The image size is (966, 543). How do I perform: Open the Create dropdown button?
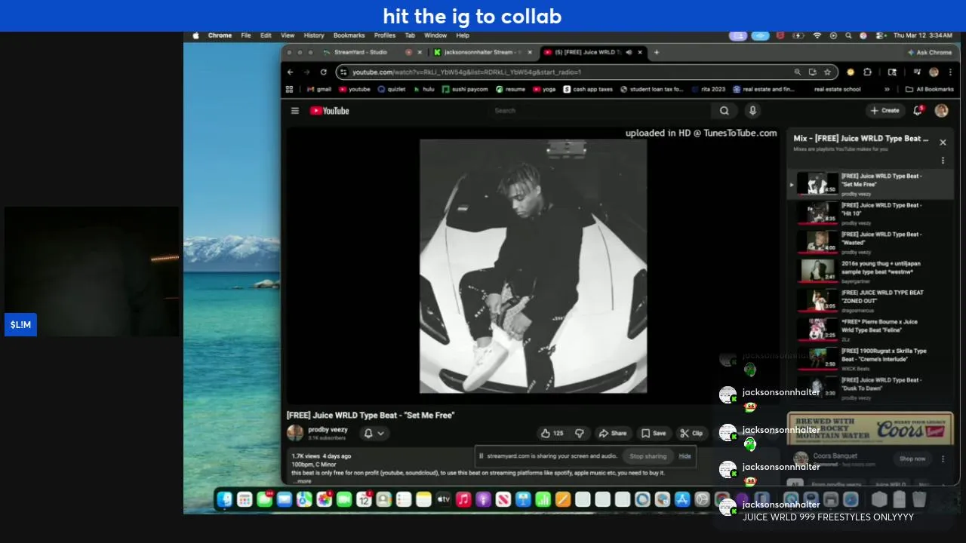coord(884,111)
